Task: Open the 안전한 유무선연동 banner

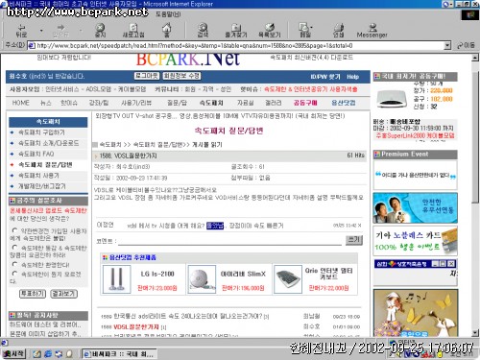Action: [415, 208]
